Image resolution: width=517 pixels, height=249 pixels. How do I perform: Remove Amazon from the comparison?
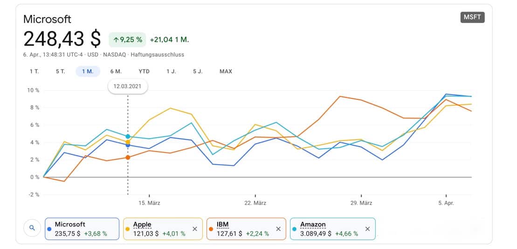[368, 229]
